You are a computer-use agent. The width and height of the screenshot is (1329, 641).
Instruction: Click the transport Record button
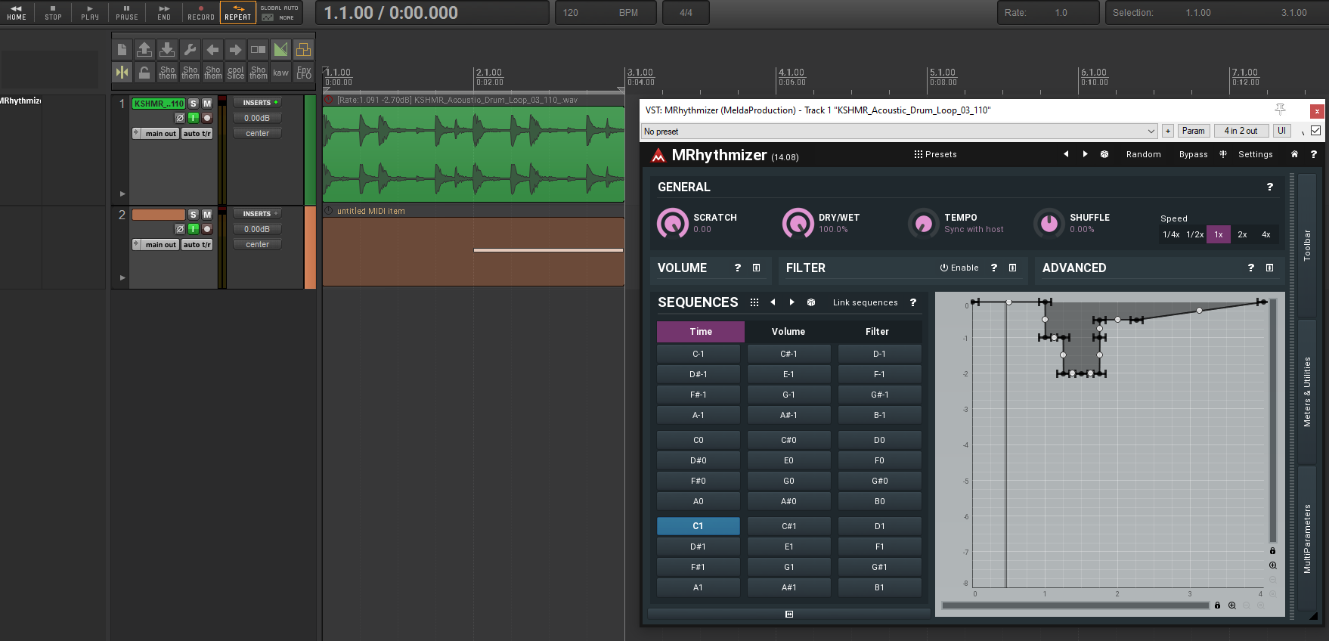coord(201,12)
